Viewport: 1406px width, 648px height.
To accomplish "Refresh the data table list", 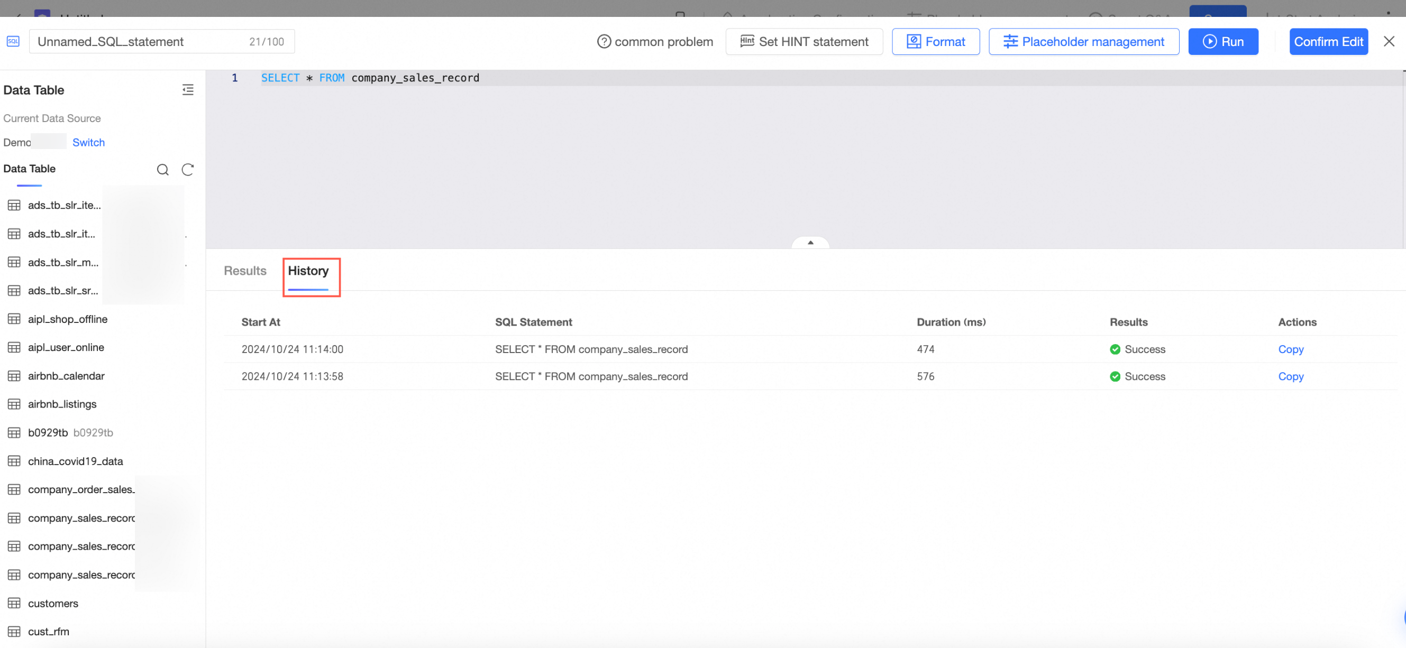I will [x=188, y=170].
